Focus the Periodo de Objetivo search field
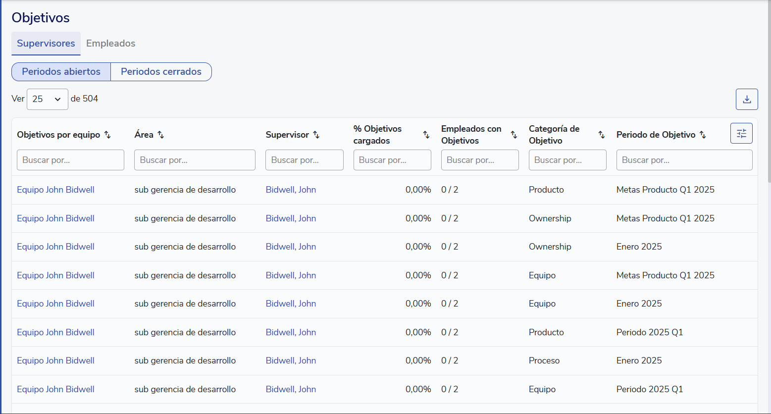Image resolution: width=771 pixels, height=414 pixels. click(x=684, y=160)
